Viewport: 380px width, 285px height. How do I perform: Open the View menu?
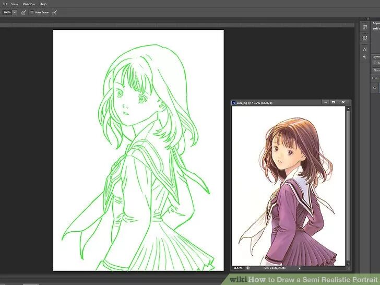point(15,4)
